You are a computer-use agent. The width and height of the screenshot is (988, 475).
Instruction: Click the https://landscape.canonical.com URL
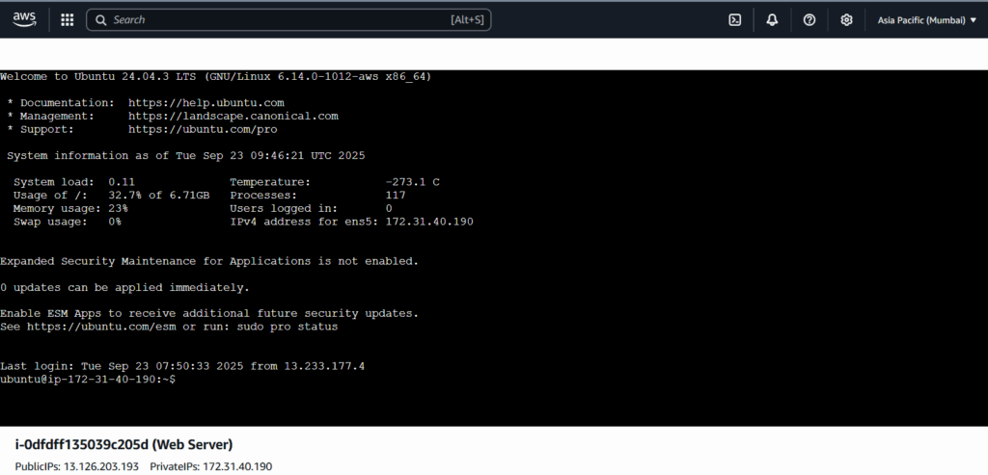click(233, 117)
